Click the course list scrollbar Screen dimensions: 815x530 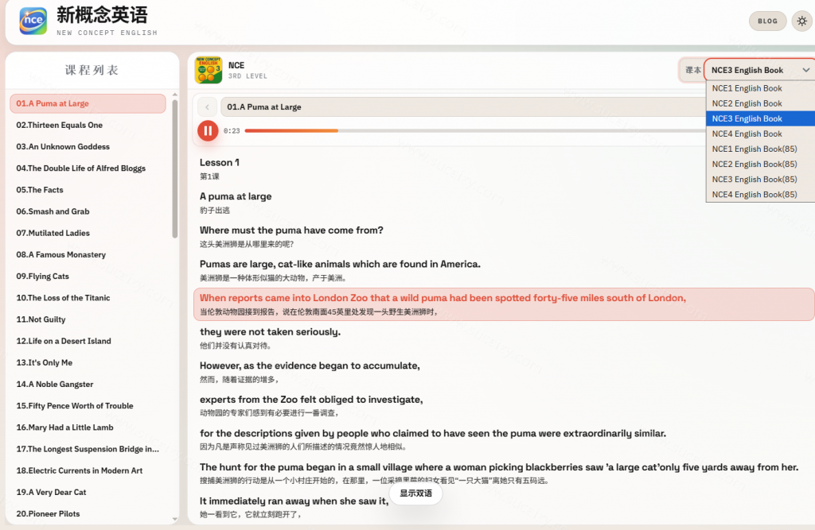coord(174,168)
